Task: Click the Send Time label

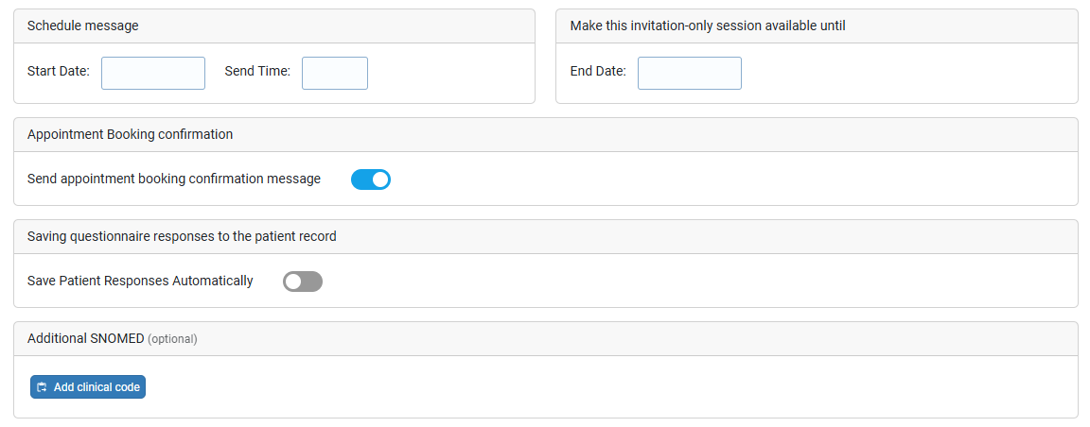Action: point(257,71)
